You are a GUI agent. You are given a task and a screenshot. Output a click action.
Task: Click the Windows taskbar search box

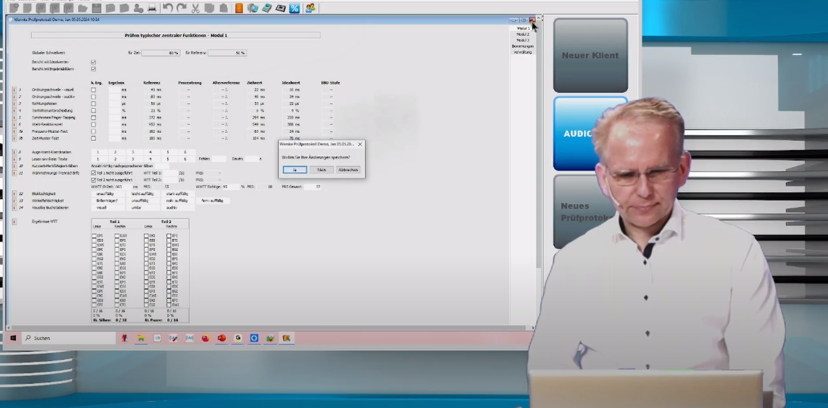69,338
